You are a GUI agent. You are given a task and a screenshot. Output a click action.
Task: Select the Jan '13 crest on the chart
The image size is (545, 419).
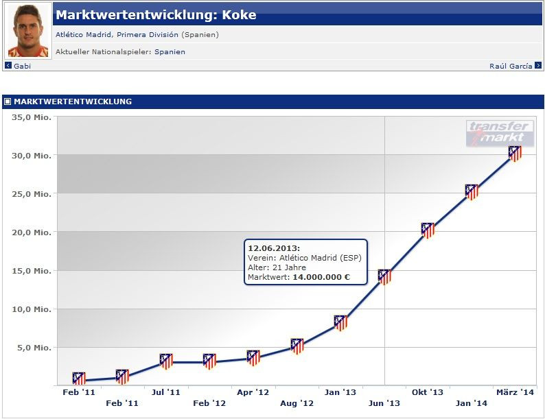tap(340, 322)
